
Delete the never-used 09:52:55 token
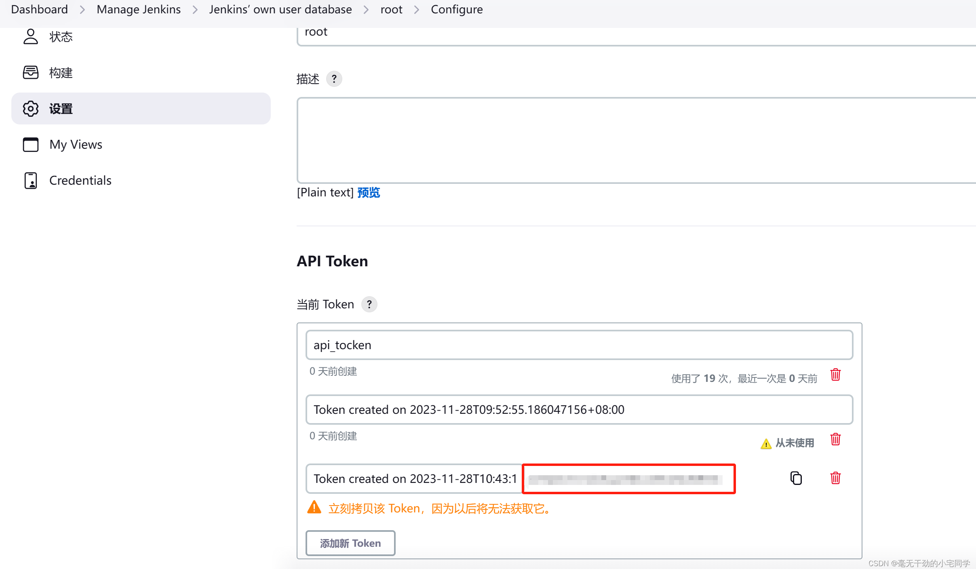(835, 439)
